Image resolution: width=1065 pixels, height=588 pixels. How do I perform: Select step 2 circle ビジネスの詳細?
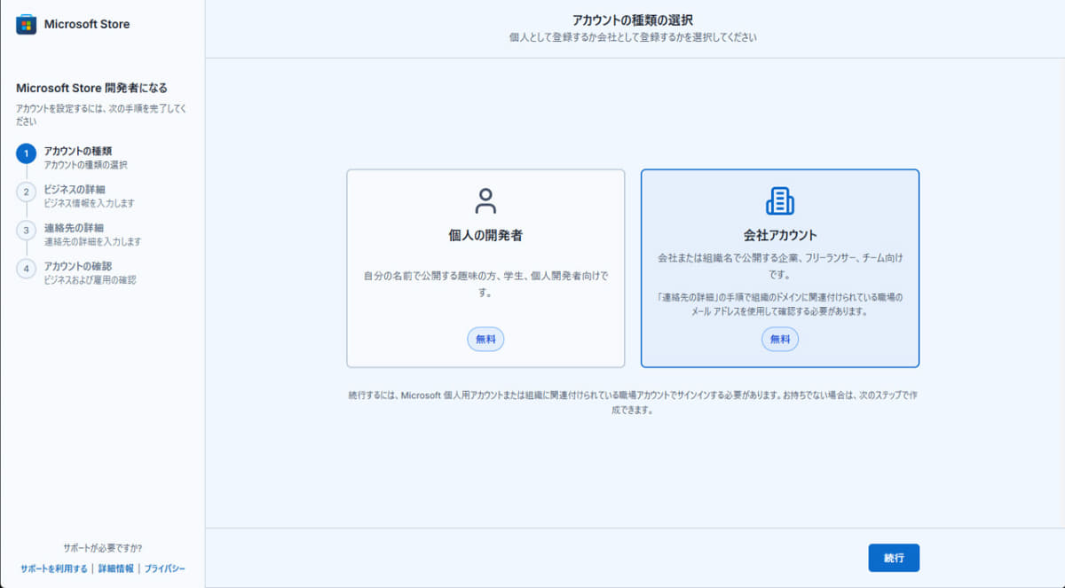pyautogui.click(x=27, y=192)
